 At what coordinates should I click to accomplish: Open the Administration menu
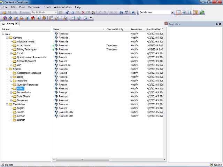[63, 7]
